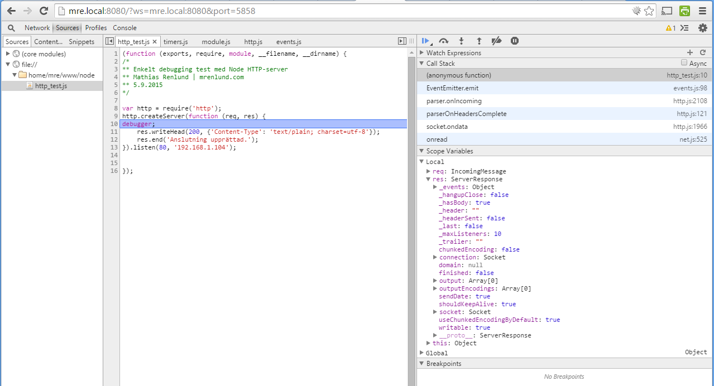Viewport: 714px width, 386px height.
Task: Open the module.js editor tab
Action: [216, 42]
